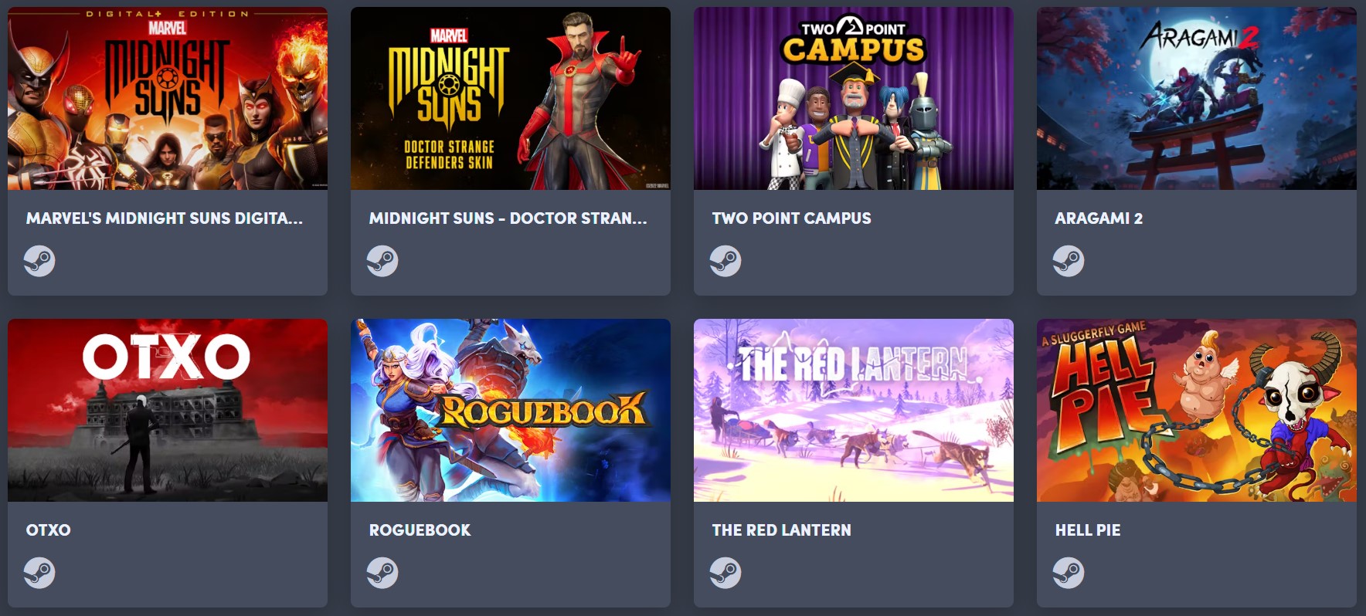This screenshot has height=616, width=1366.
Task: Click the 'HELL PIE' title text
Action: (1088, 530)
